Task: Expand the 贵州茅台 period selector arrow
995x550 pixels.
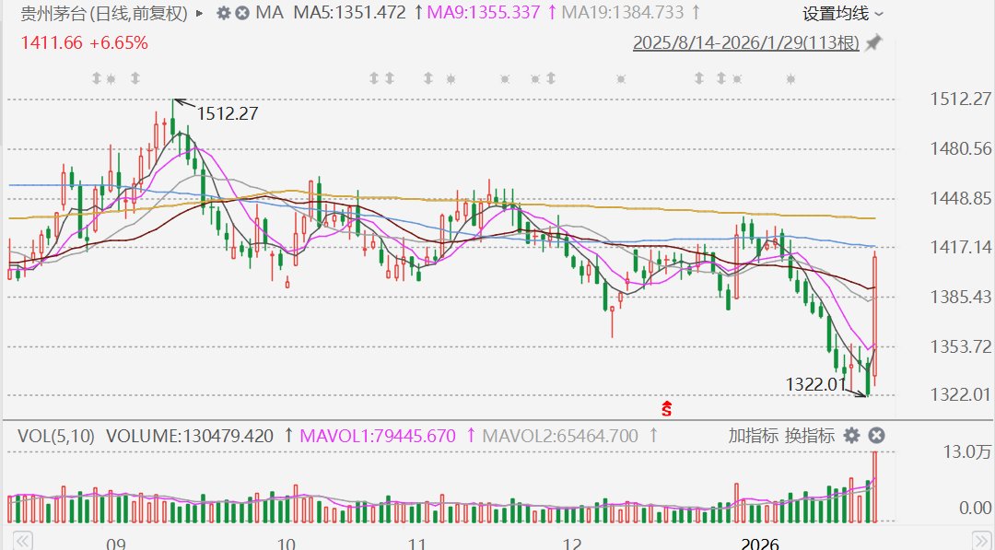Action: click(x=201, y=14)
